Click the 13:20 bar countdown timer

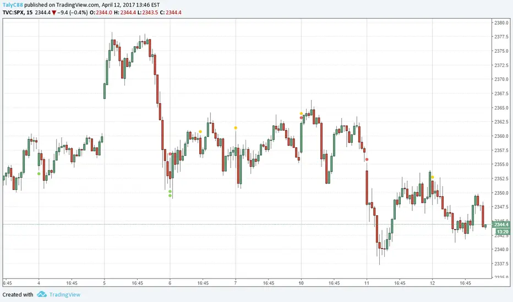click(x=500, y=231)
